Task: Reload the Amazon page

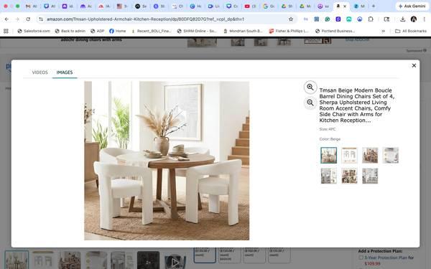Action: tap(28, 19)
